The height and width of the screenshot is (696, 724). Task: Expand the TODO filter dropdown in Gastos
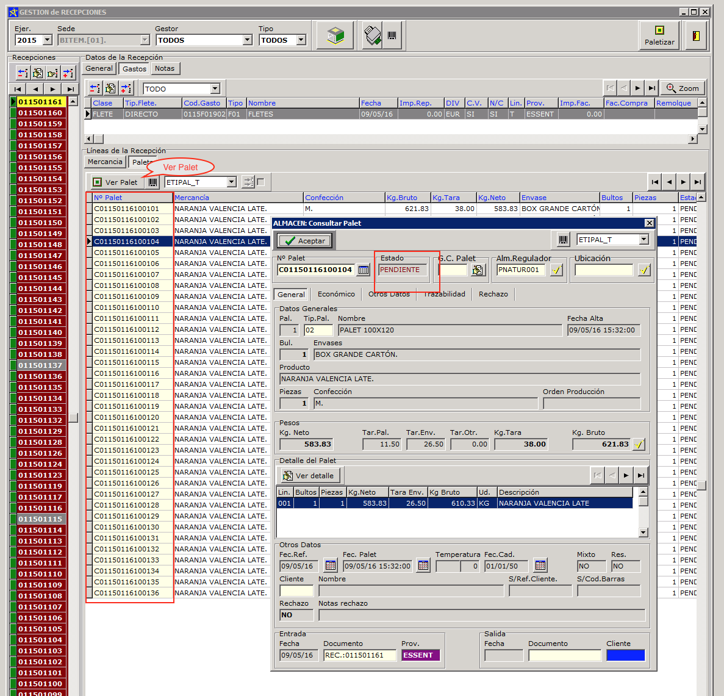215,89
